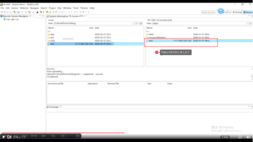Open the Source menu
The width and height of the screenshot is (253, 142).
tap(15, 8)
